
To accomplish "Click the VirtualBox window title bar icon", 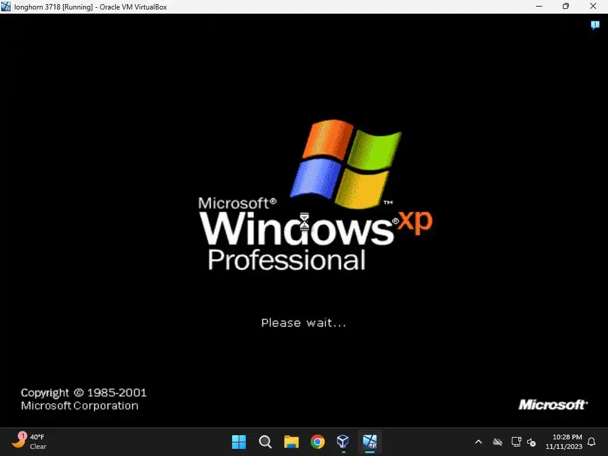I will point(6,7).
